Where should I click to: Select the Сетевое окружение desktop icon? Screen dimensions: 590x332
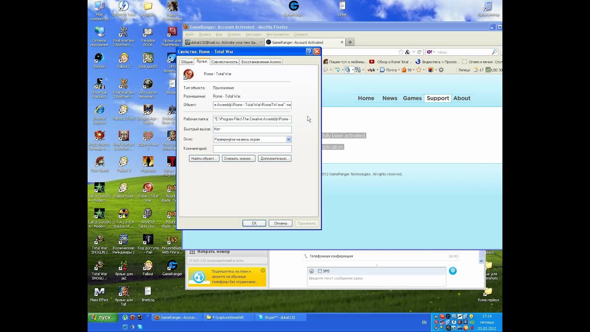pos(99,36)
